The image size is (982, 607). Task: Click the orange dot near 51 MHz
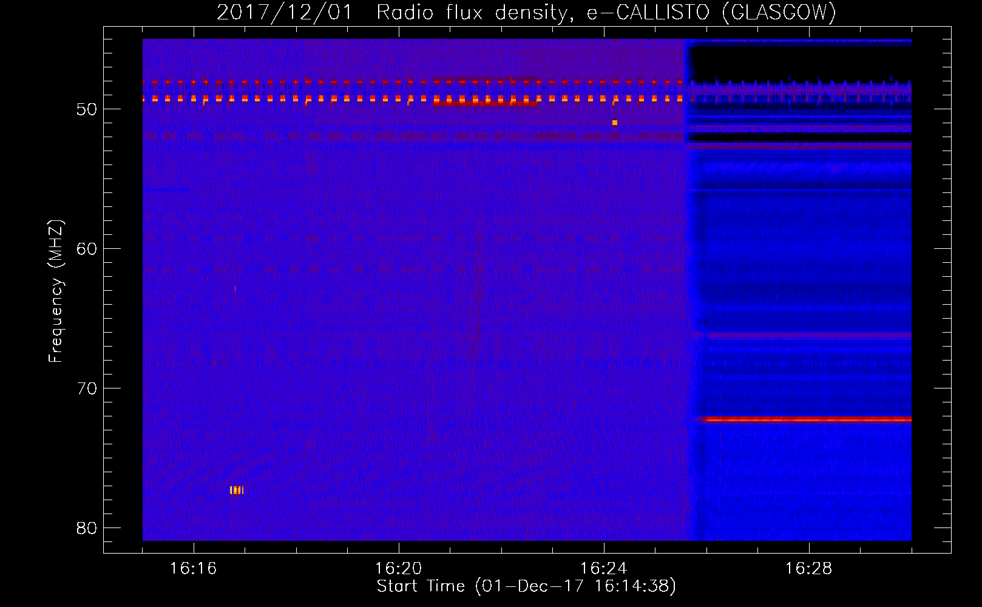pos(615,123)
